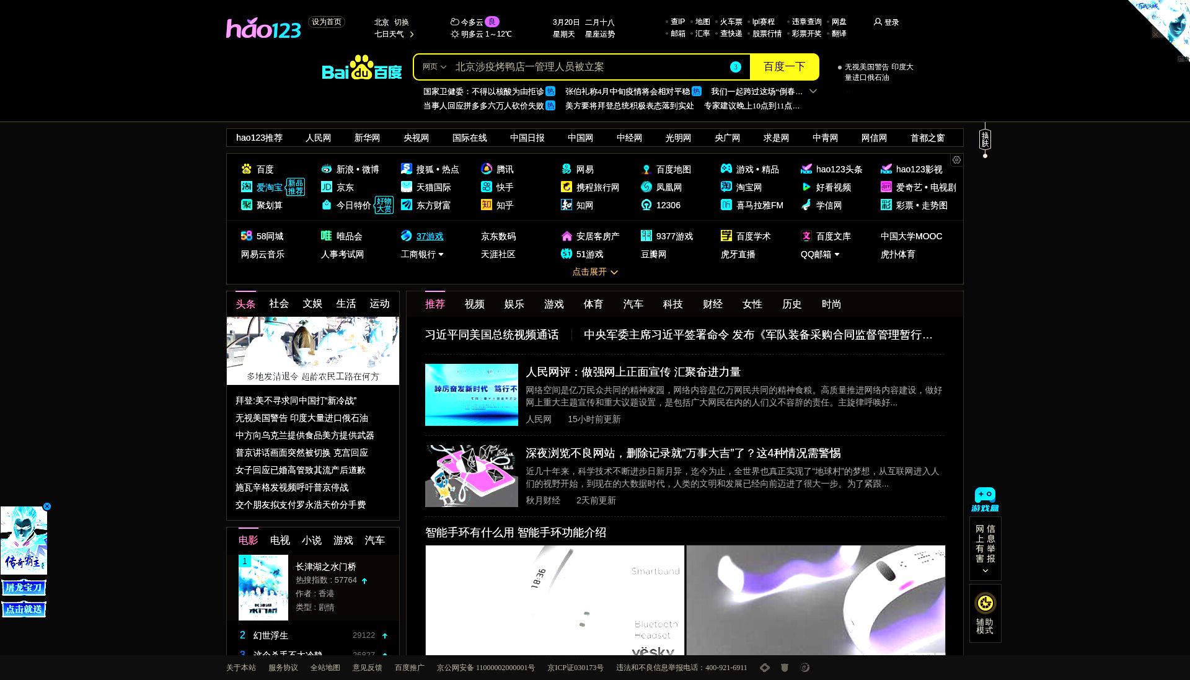Switch to the 小说 ranking tab
1190x680 pixels.
[312, 541]
